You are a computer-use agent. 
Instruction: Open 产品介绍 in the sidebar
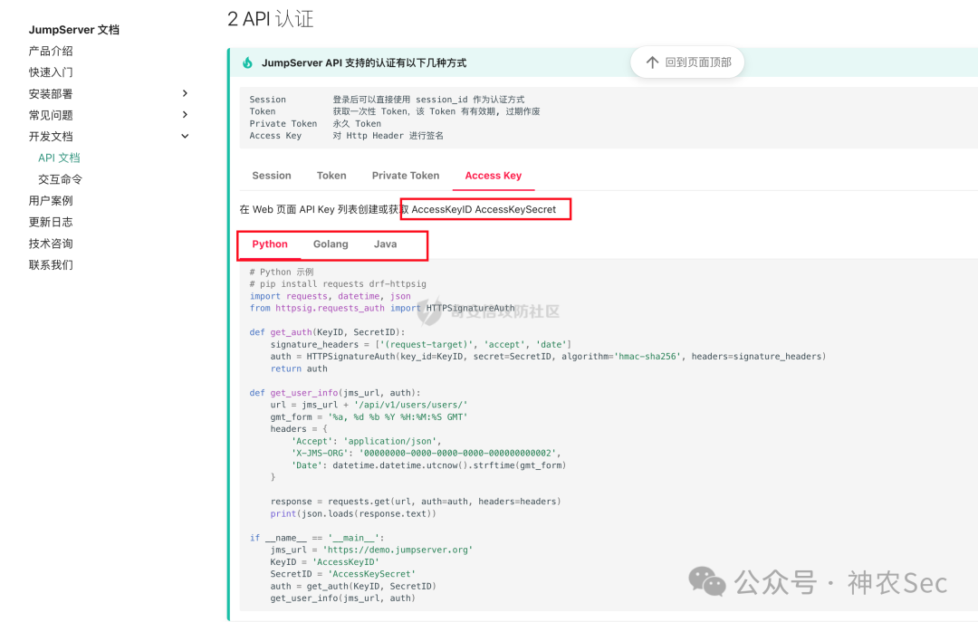click(x=51, y=52)
